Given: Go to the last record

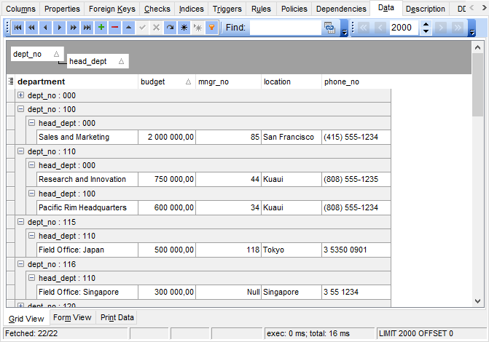Looking at the screenshot, I should pyautogui.click(x=87, y=28).
